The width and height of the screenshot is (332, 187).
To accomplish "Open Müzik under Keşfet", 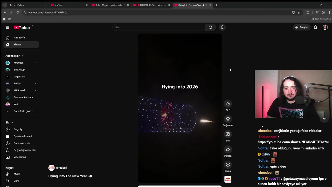I will coord(21,174).
